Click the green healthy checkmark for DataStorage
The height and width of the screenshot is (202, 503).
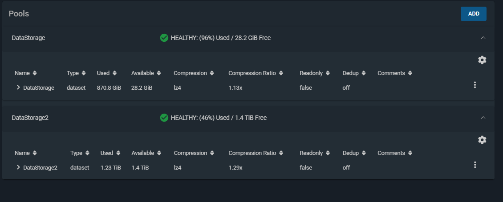coord(164,38)
